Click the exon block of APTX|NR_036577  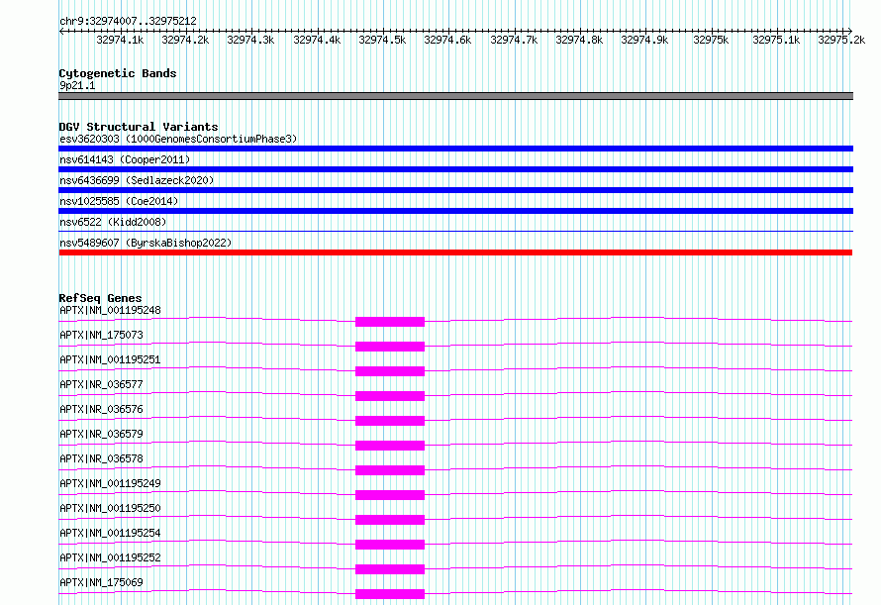[x=390, y=396]
